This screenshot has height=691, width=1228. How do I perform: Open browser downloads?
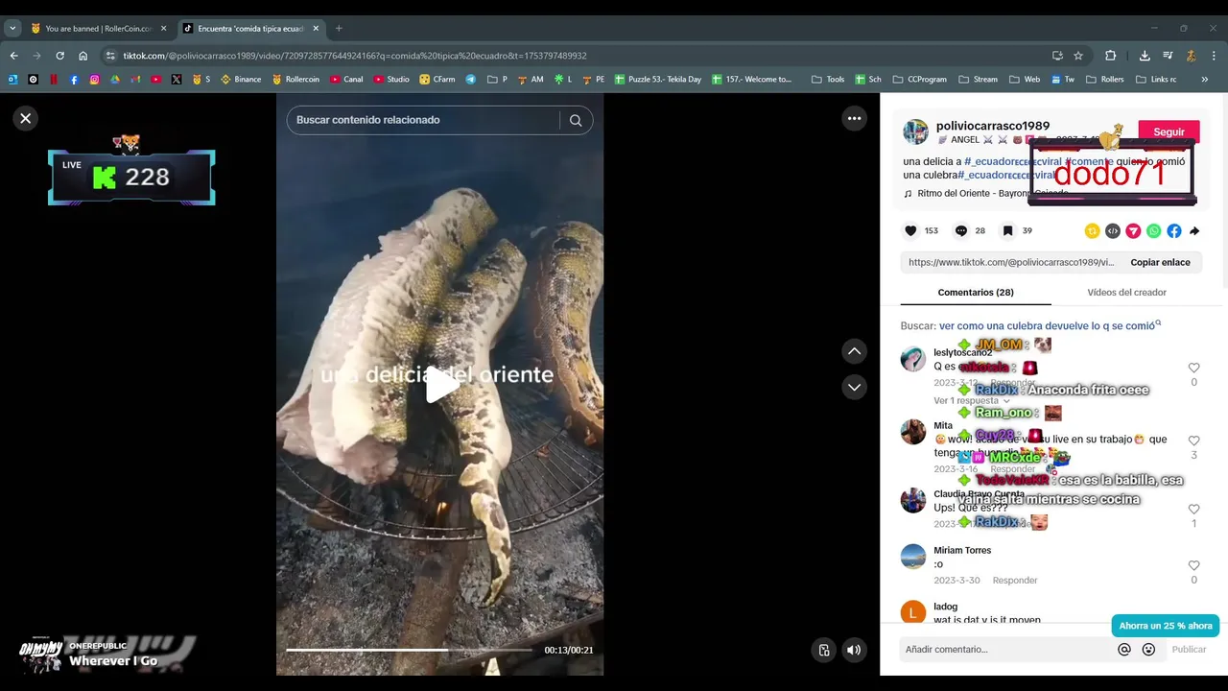pos(1145,56)
